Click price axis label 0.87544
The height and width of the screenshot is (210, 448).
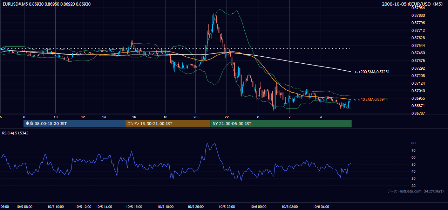[x=418, y=45]
